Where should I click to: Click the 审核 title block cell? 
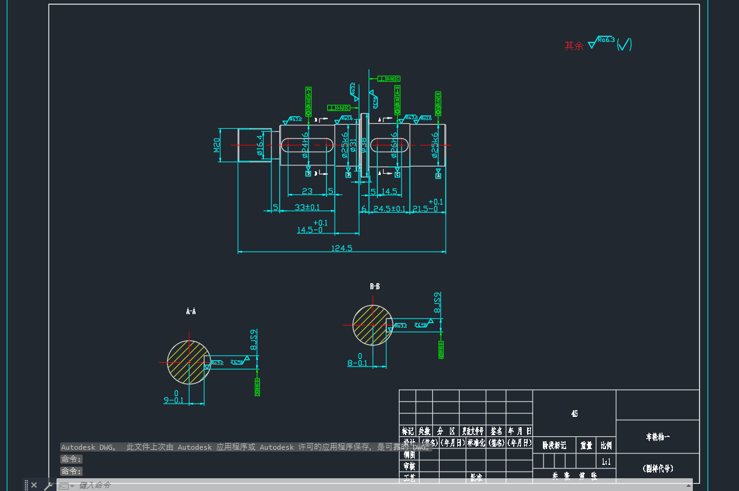(x=409, y=466)
